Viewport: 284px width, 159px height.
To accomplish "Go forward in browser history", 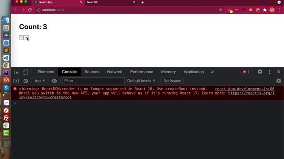I will 23,10.
